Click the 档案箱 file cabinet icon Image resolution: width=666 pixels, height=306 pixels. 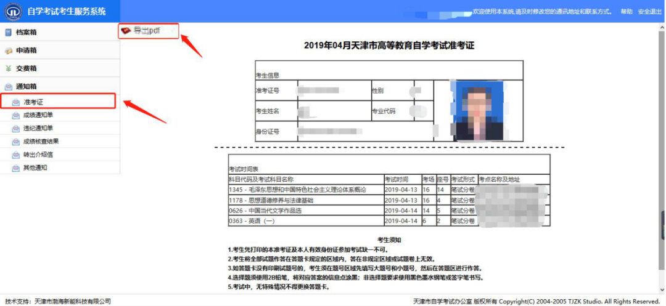[8, 33]
